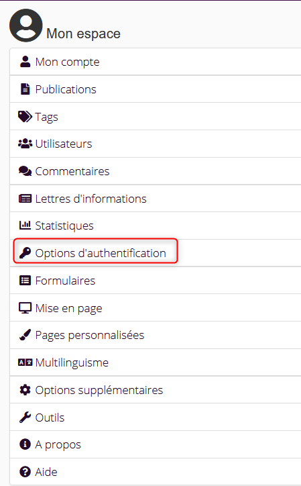Click the gear icon for extra options
This screenshot has height=486, width=301.
25,390
